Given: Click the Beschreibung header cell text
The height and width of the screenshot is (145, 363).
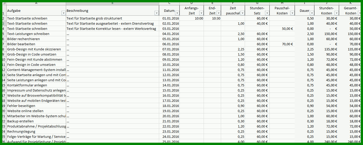Looking at the screenshot, I should click(x=77, y=11).
